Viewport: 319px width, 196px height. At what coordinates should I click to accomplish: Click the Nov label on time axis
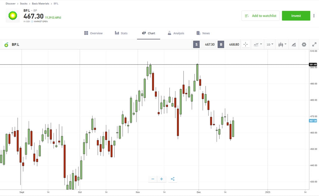[138, 192]
